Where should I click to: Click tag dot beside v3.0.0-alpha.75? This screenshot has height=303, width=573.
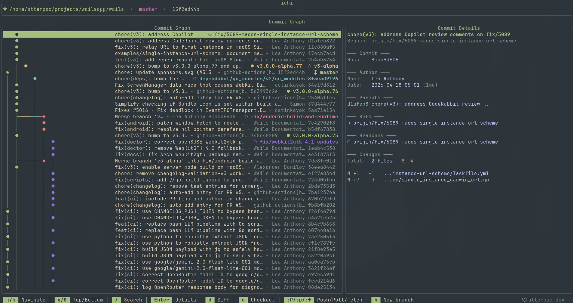point(288,135)
